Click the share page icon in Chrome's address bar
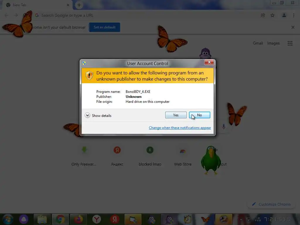 [263, 15]
